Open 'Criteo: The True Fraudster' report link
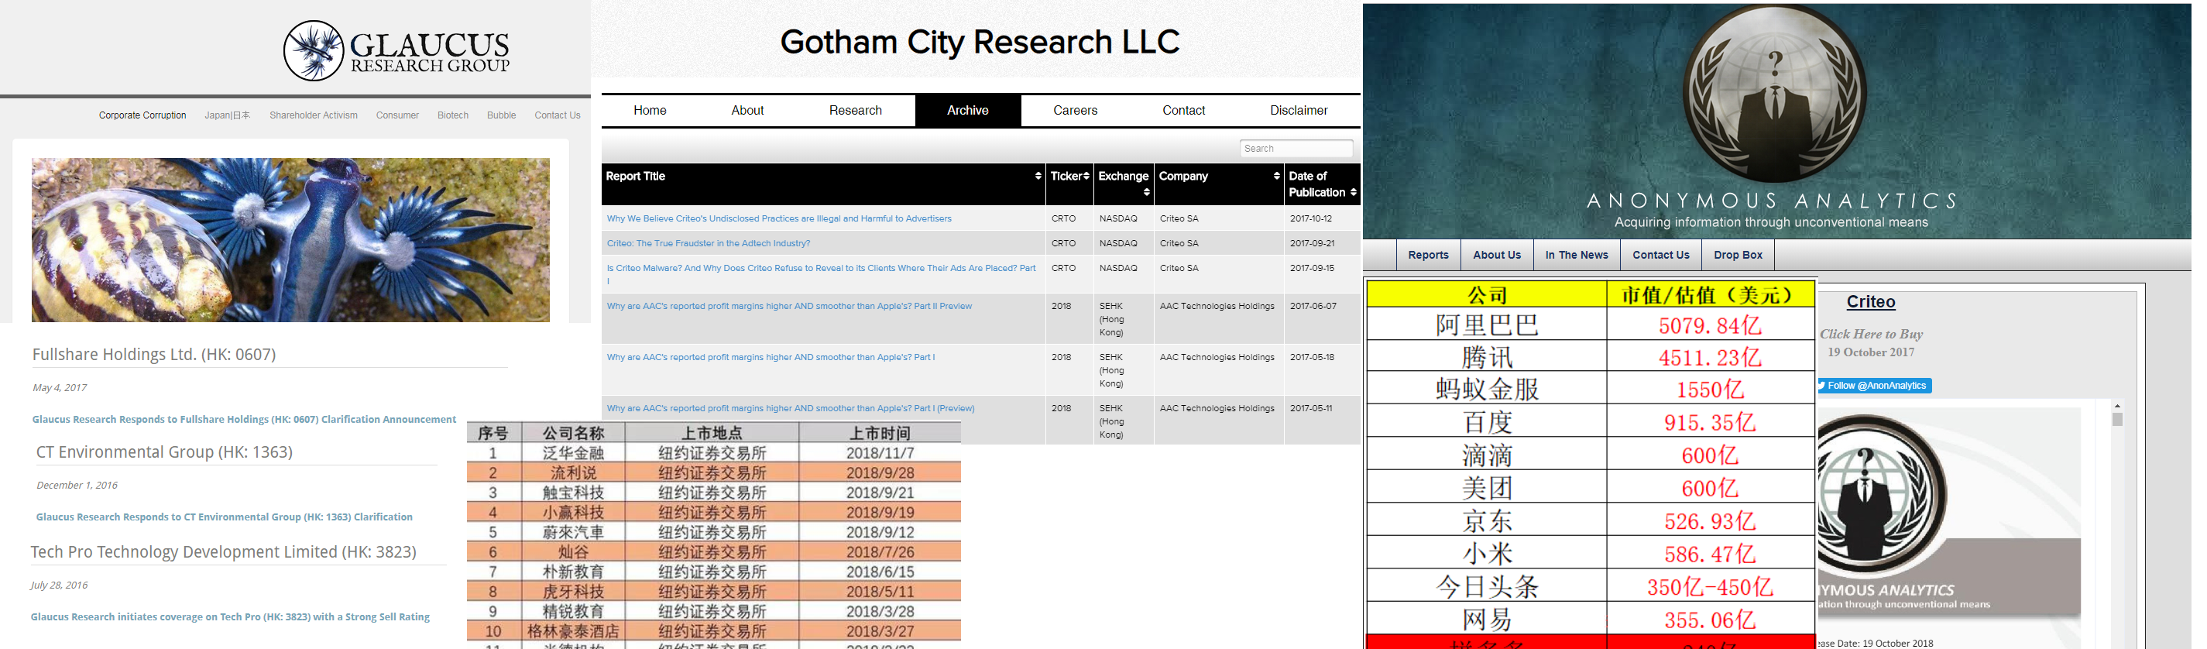This screenshot has height=649, width=2207. [x=709, y=243]
